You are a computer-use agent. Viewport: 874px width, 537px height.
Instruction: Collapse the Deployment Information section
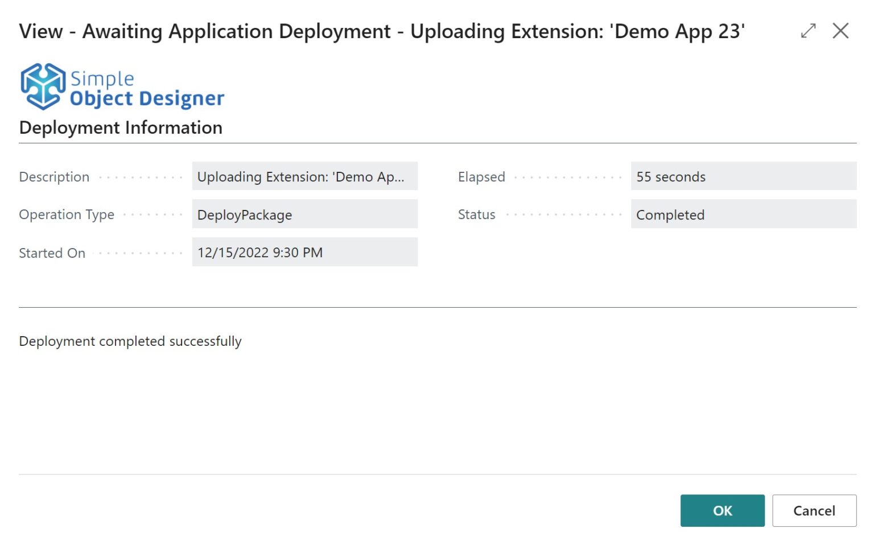[121, 127]
